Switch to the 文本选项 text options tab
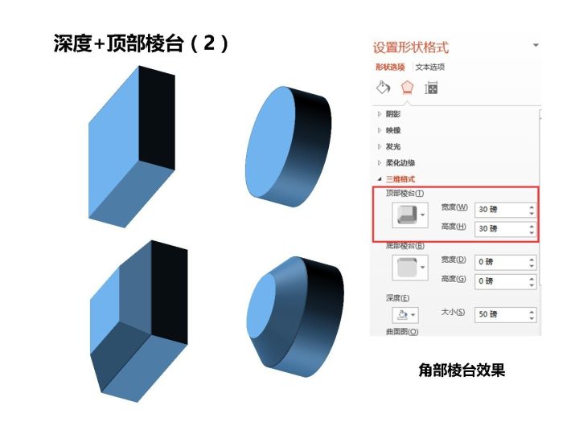Viewport: 579px width, 434px height. tap(429, 68)
